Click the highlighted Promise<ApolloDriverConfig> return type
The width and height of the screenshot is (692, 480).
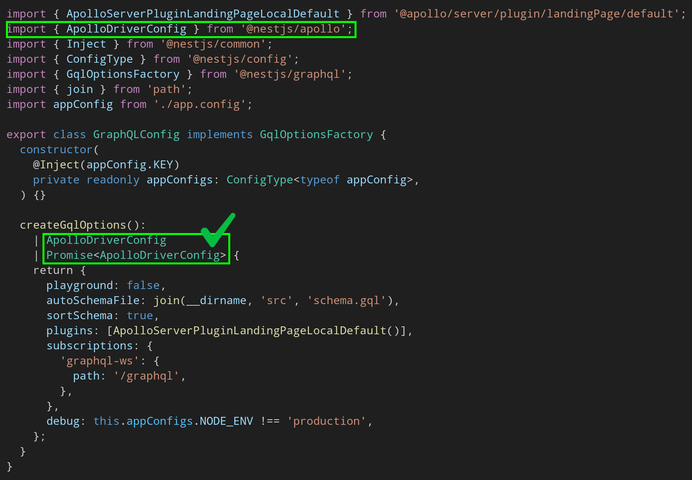pos(136,255)
